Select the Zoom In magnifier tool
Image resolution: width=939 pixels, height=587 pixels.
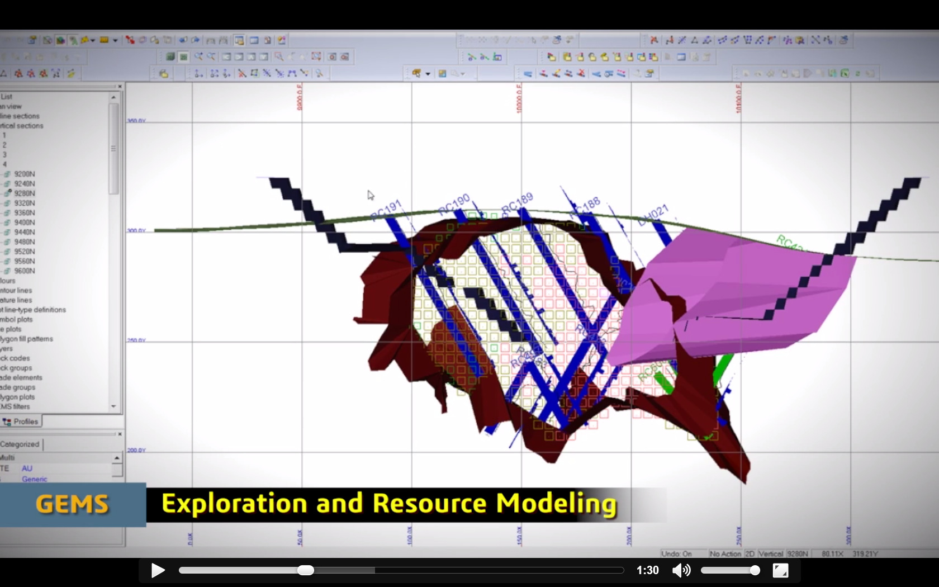(x=198, y=56)
